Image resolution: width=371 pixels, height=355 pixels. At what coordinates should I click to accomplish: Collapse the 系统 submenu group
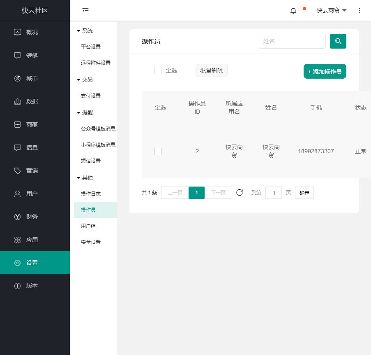[x=85, y=31]
